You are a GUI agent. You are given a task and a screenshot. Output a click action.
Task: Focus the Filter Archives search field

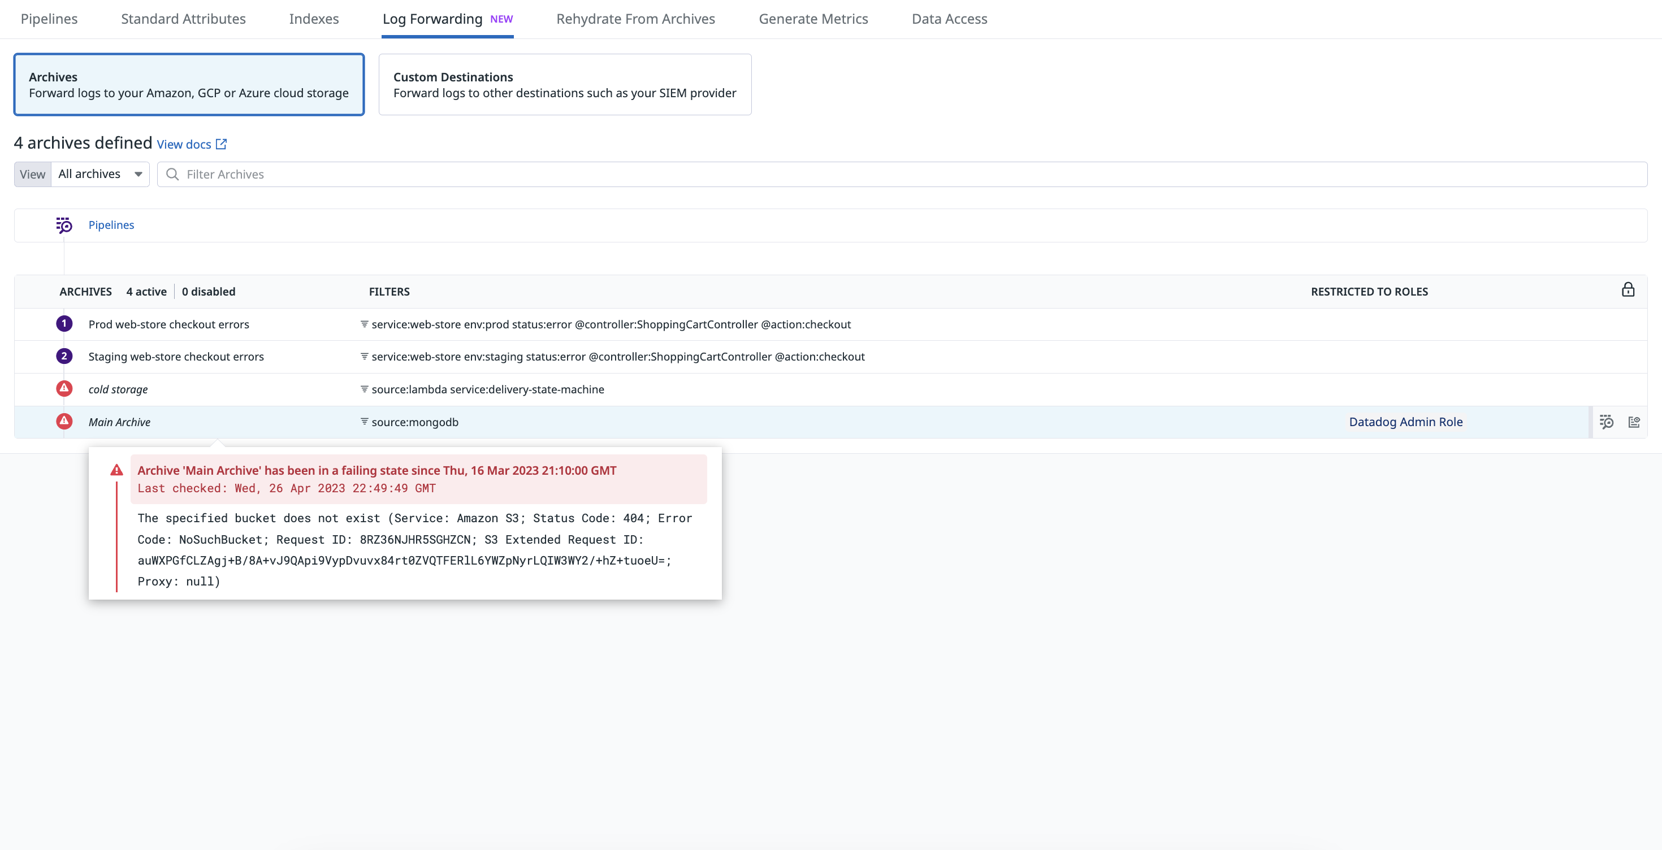pos(903,174)
